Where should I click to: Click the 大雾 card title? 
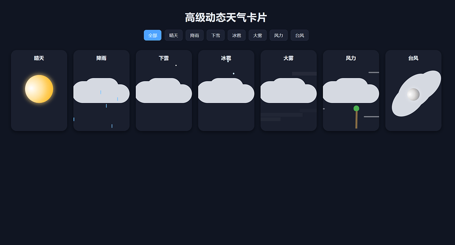pyautogui.click(x=289, y=58)
